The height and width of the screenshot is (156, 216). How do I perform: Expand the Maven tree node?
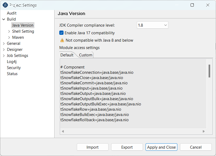point(9,37)
